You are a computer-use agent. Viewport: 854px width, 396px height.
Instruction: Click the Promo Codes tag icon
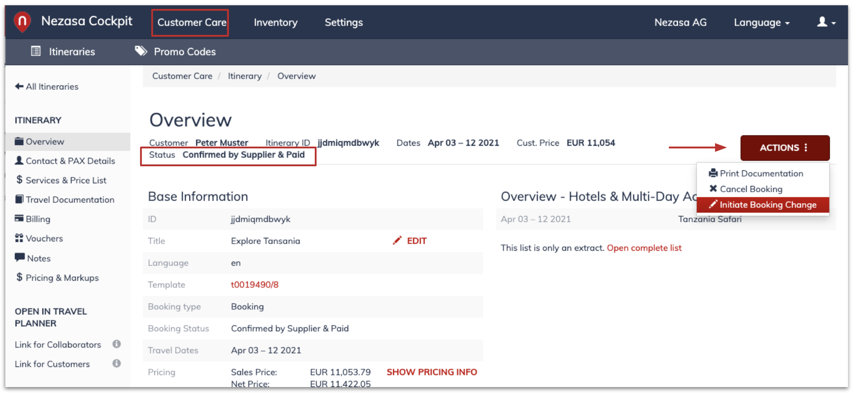pos(141,51)
